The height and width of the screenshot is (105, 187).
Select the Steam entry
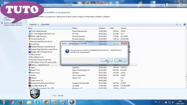point(33,75)
